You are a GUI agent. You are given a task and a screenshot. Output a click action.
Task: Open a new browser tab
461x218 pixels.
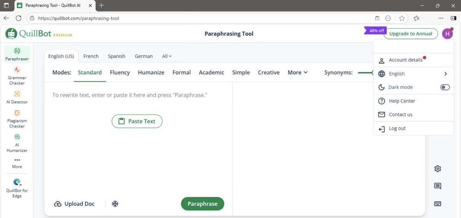(101, 6)
